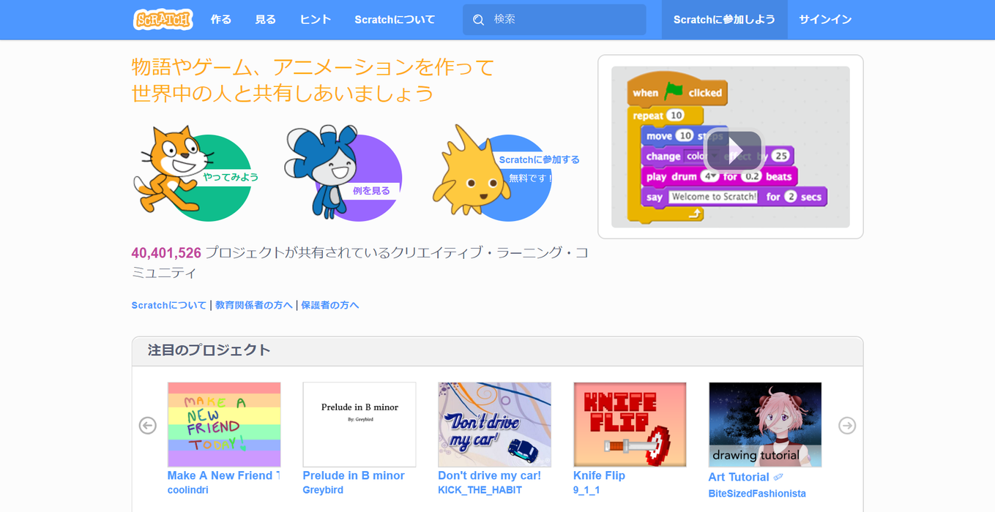Play the intro video
This screenshot has height=512, width=995.
734,151
